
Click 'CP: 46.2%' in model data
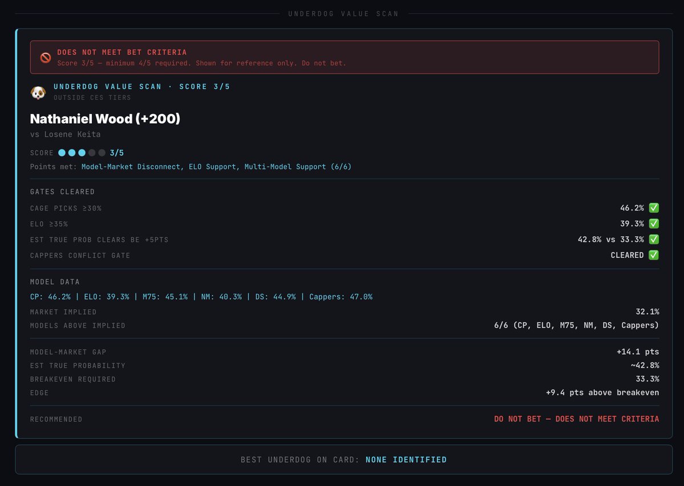pyautogui.click(x=50, y=297)
